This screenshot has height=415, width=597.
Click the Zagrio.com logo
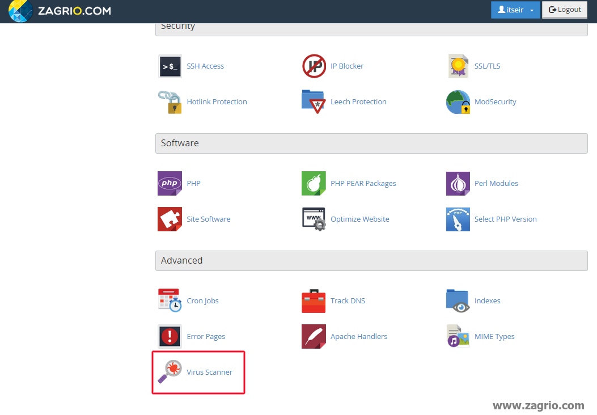click(60, 11)
